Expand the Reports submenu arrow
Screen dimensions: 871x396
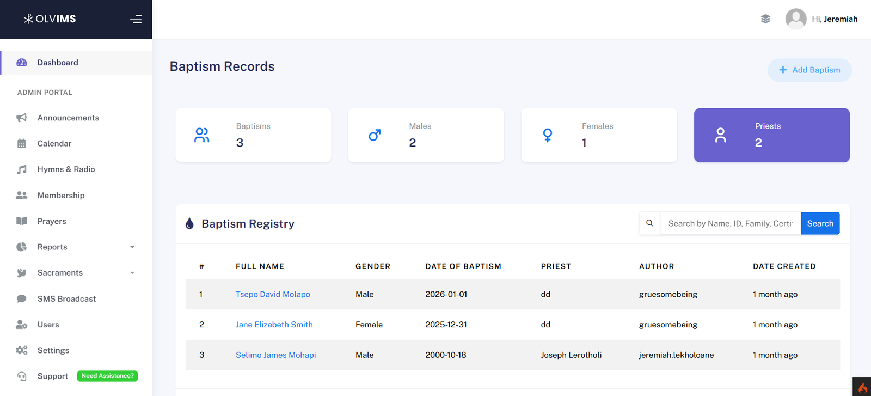coord(132,247)
